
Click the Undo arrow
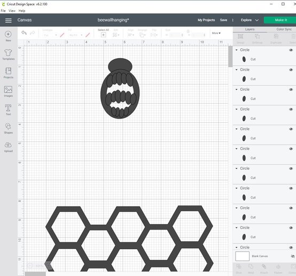[x=24, y=33]
